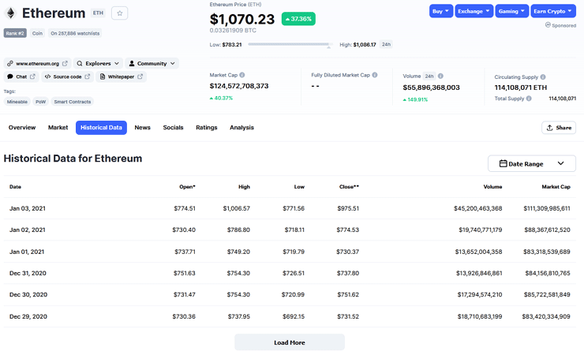Switch to the Overview tab

pyautogui.click(x=22, y=128)
